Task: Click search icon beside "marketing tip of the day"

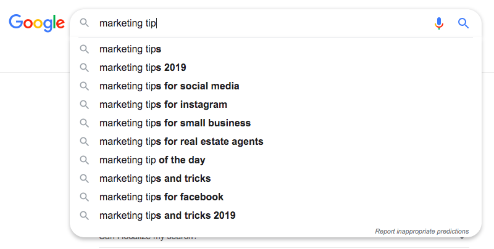Action: pyautogui.click(x=85, y=160)
